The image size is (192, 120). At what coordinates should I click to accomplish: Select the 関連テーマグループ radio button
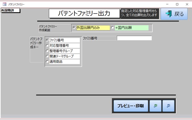point(47,56)
